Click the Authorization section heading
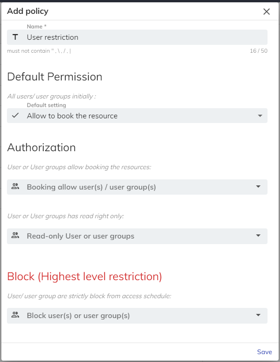Image resolution: width=280 pixels, height=362 pixels. coord(42,148)
